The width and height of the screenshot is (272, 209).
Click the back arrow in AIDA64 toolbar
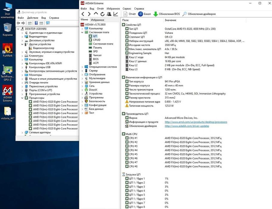(83, 14)
